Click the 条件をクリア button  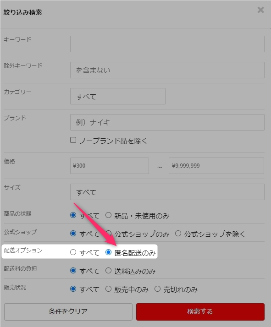[x=68, y=312]
